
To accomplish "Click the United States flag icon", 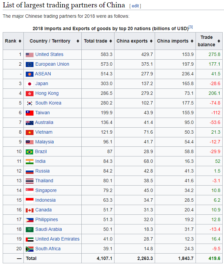I will pos(29,55).
